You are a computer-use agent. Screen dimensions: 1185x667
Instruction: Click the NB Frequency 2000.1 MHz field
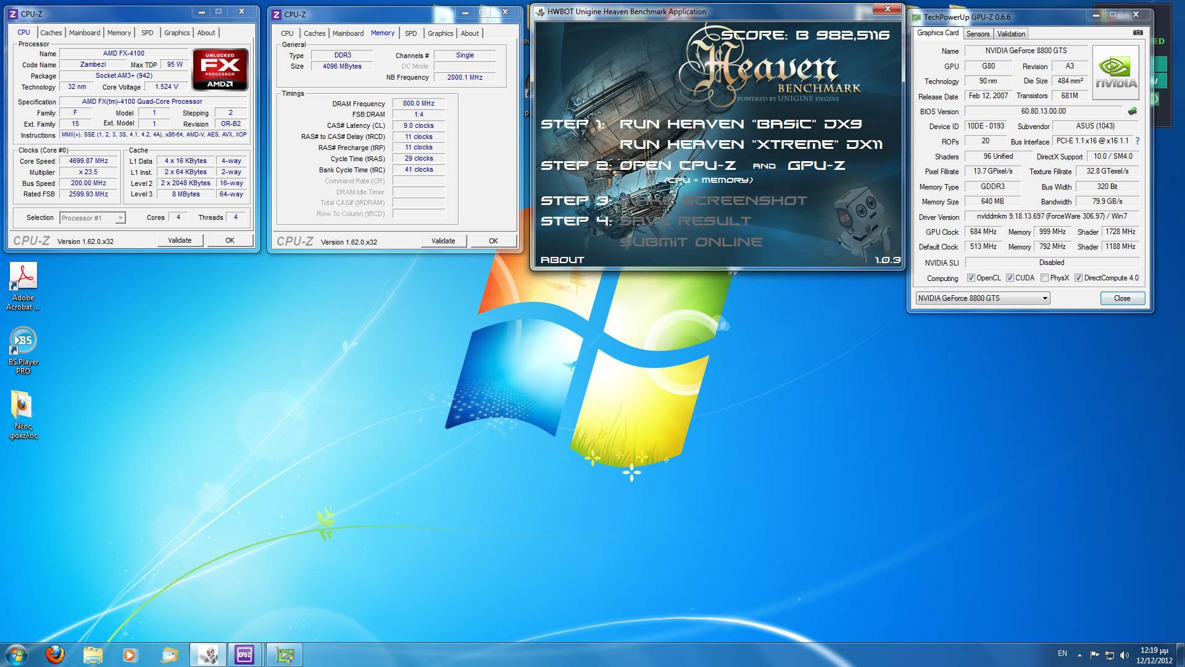pyautogui.click(x=465, y=77)
